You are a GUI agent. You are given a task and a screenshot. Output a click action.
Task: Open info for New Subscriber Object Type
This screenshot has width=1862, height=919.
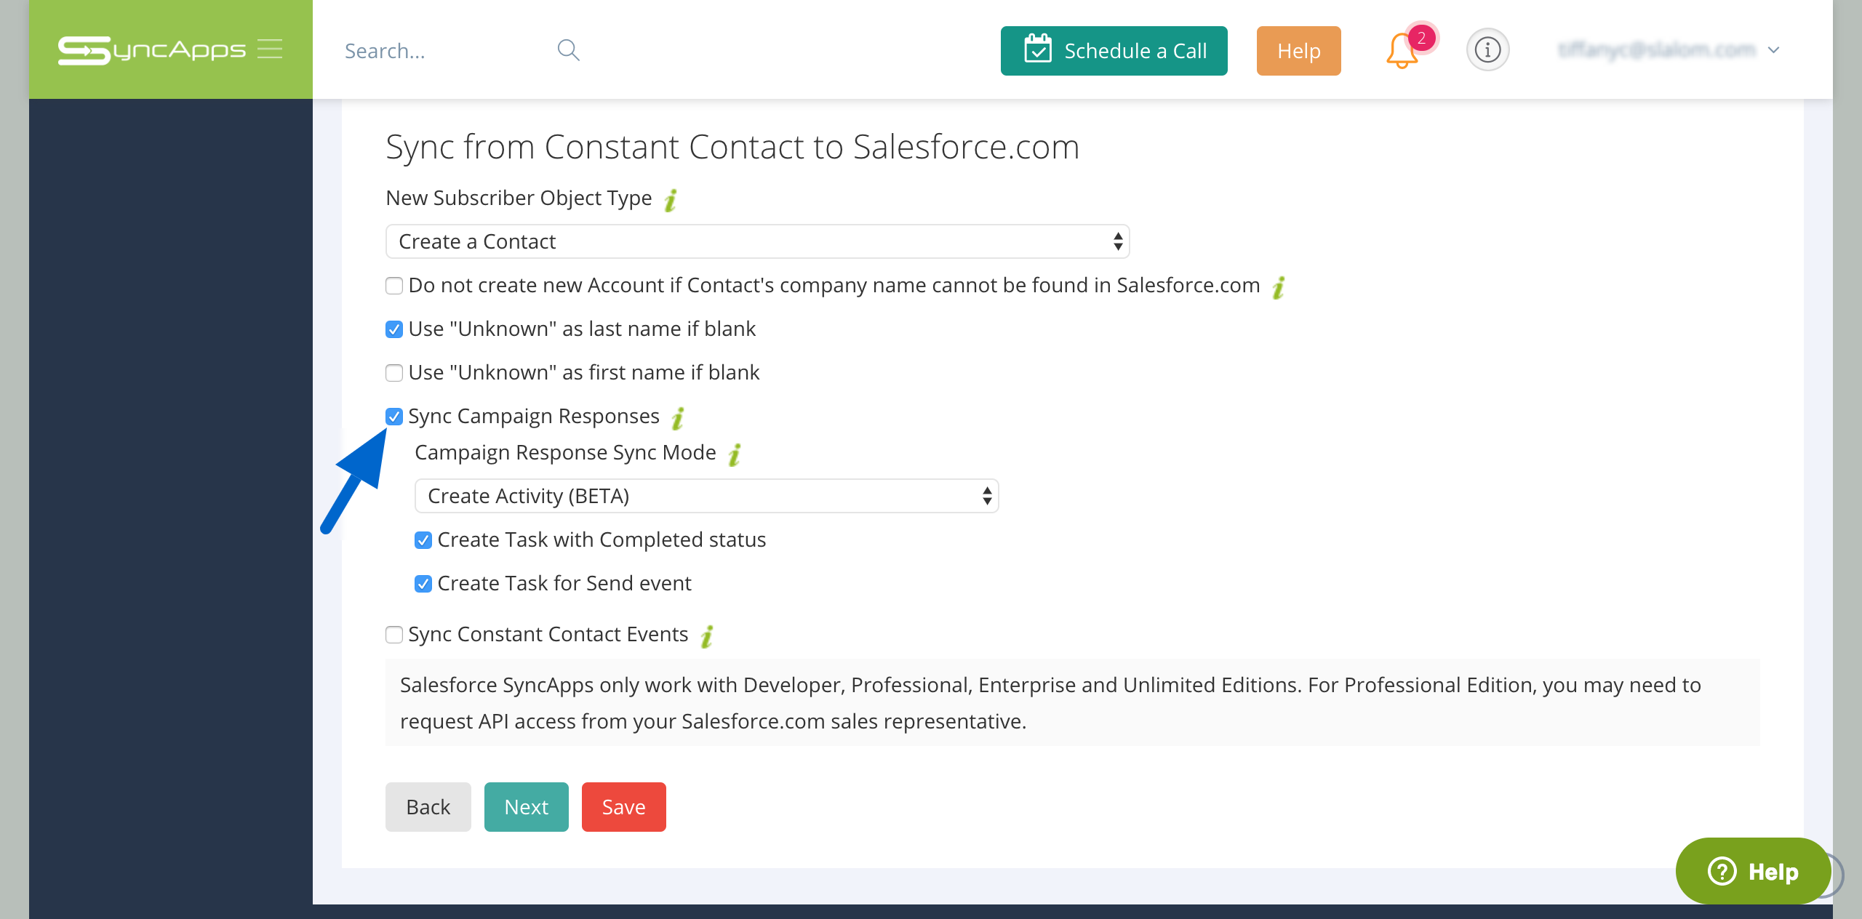point(671,199)
